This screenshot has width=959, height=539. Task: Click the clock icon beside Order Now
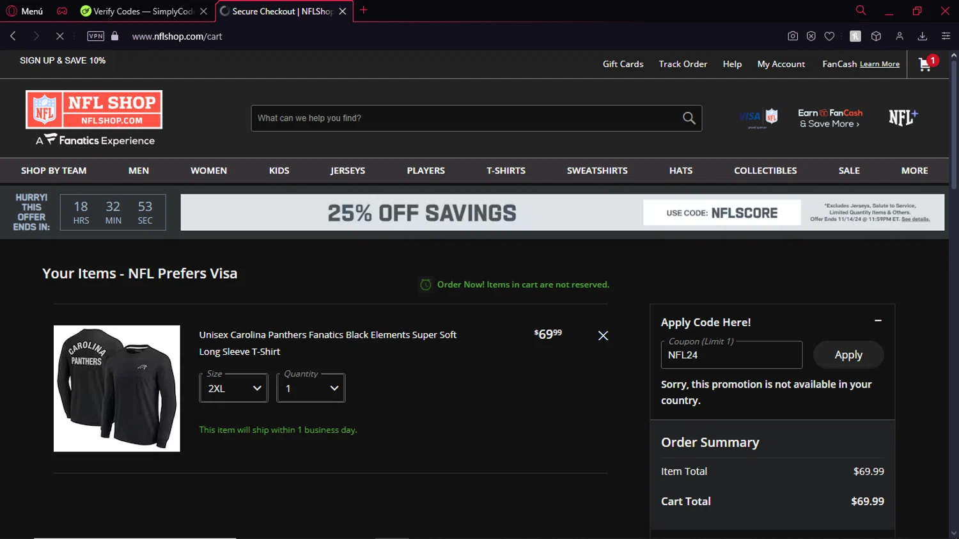pyautogui.click(x=426, y=285)
